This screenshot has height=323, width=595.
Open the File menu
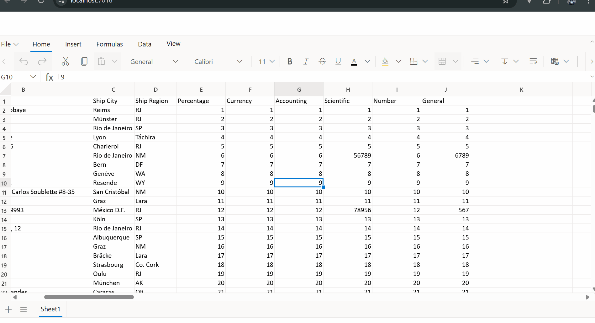(x=9, y=44)
